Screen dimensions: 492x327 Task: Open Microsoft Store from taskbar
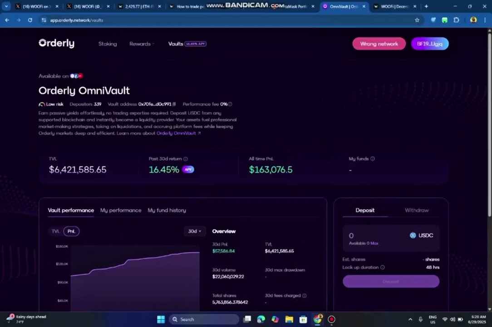coord(303,319)
